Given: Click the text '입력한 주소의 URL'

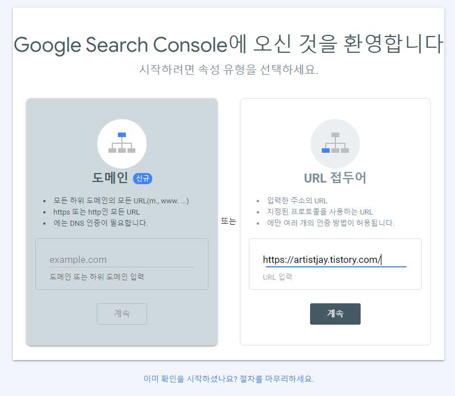Looking at the screenshot, I should point(297,201).
